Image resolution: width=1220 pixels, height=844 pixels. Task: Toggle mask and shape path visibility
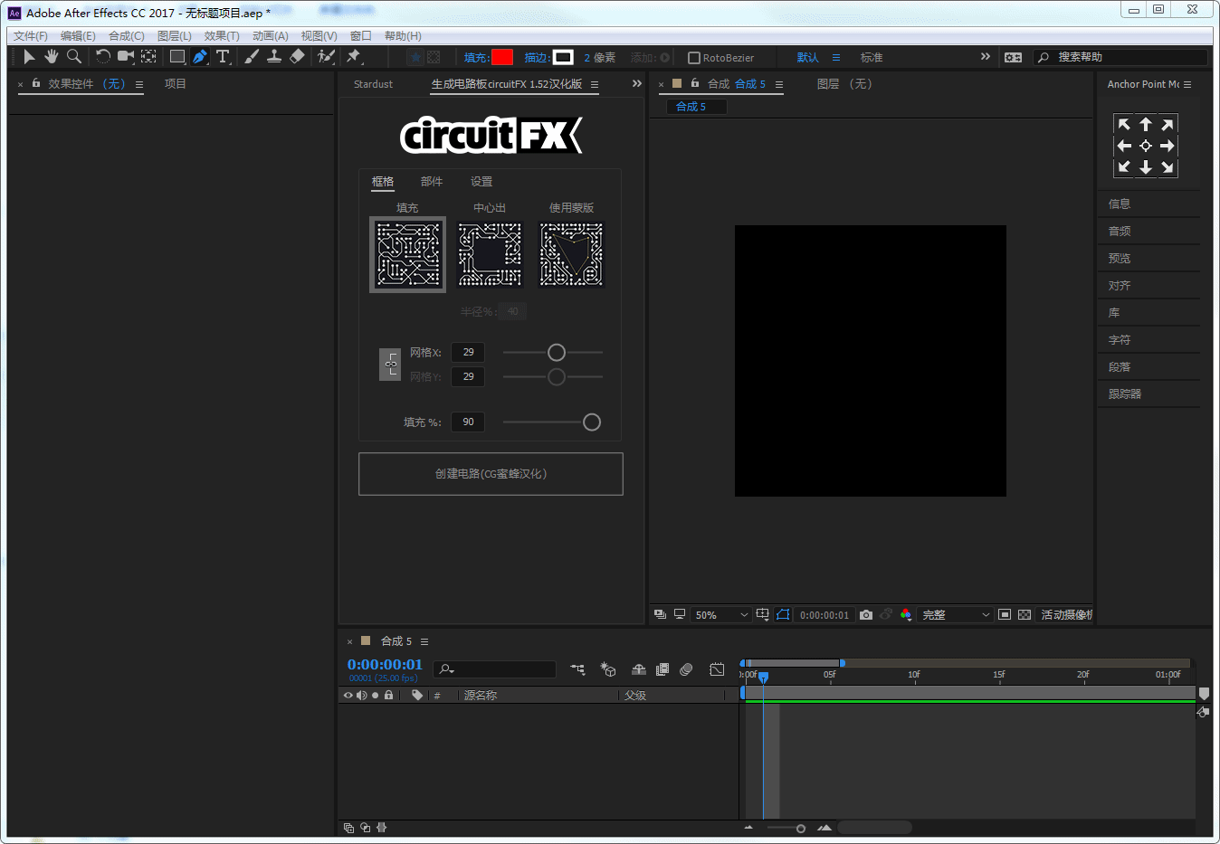tap(783, 615)
